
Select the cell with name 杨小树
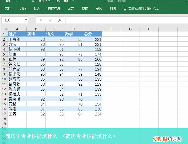click(x=17, y=49)
